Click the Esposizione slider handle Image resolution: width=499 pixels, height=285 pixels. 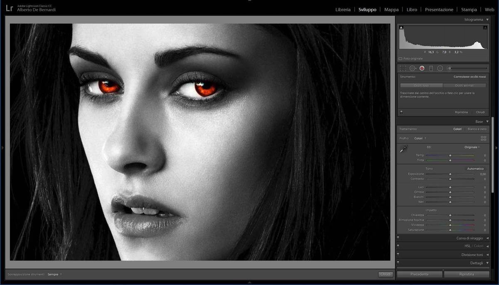(x=450, y=174)
